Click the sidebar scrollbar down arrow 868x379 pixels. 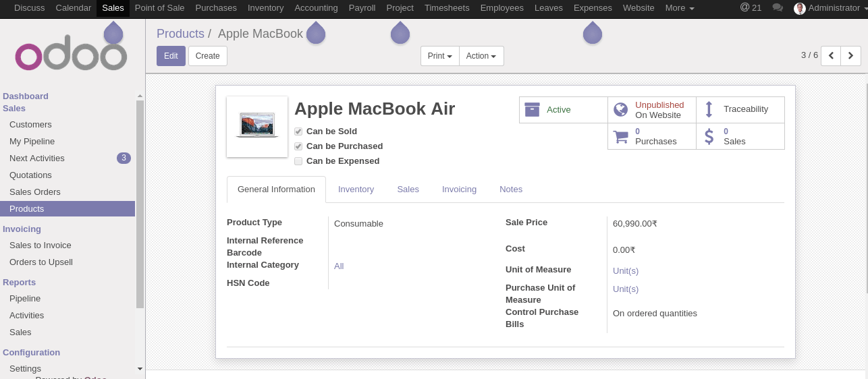(x=140, y=369)
